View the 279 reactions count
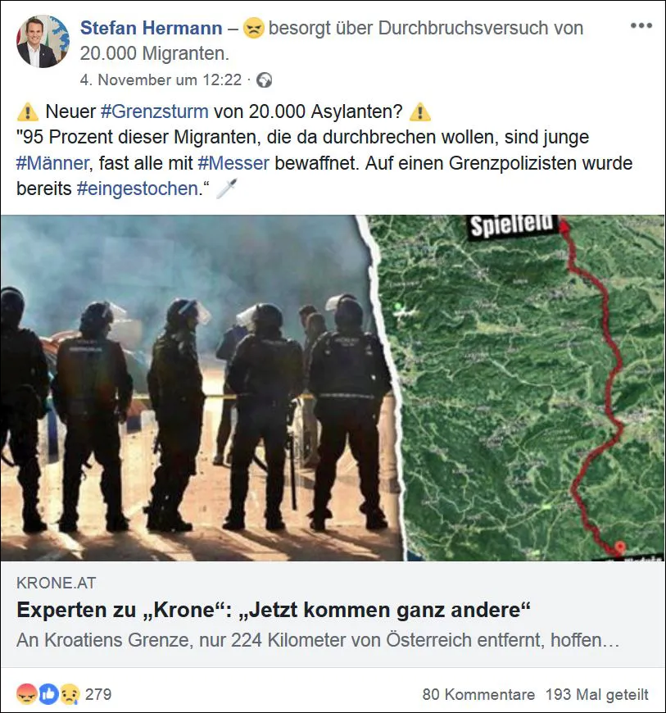This screenshot has height=713, width=666. (98, 694)
